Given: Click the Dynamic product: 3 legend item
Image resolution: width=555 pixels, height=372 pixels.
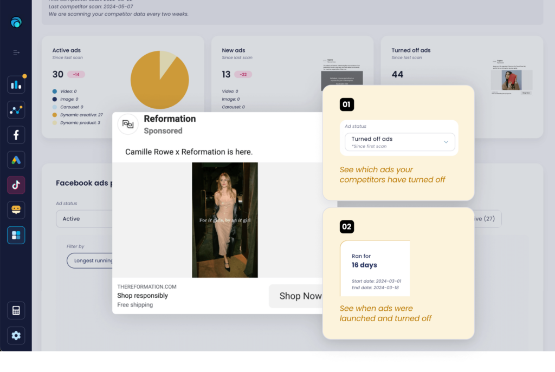Looking at the screenshot, I should (76, 123).
